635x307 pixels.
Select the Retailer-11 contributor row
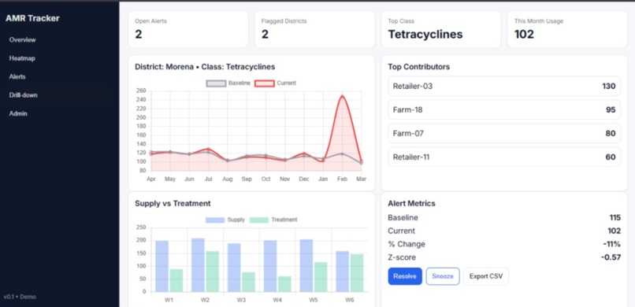click(504, 157)
